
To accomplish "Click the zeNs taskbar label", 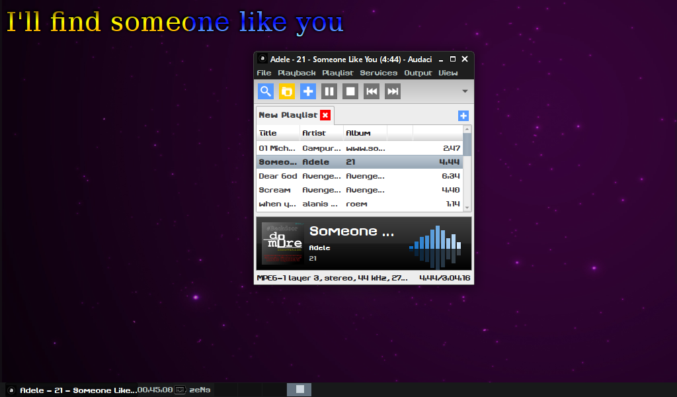I will pos(200,390).
